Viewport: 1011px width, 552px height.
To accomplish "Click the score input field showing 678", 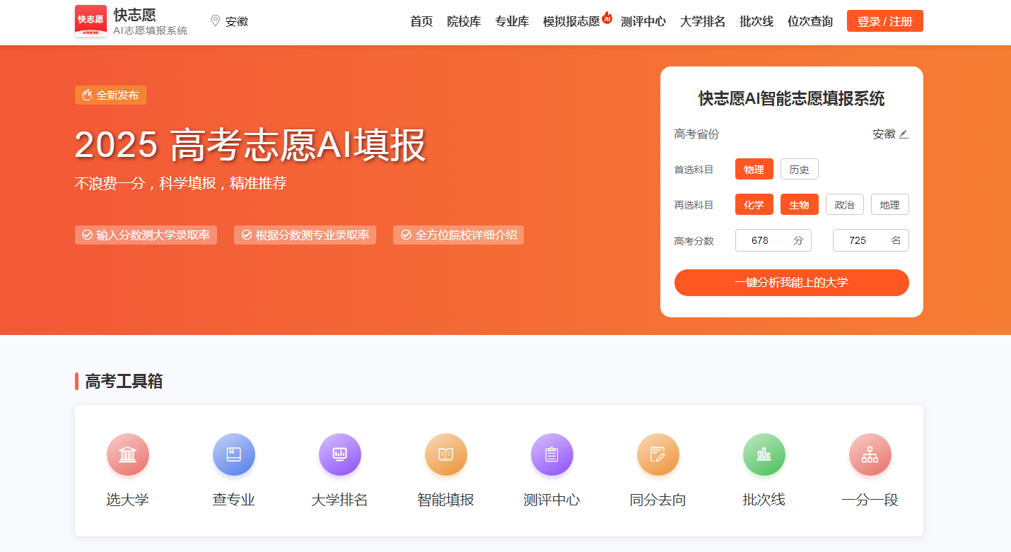I will tap(773, 240).
